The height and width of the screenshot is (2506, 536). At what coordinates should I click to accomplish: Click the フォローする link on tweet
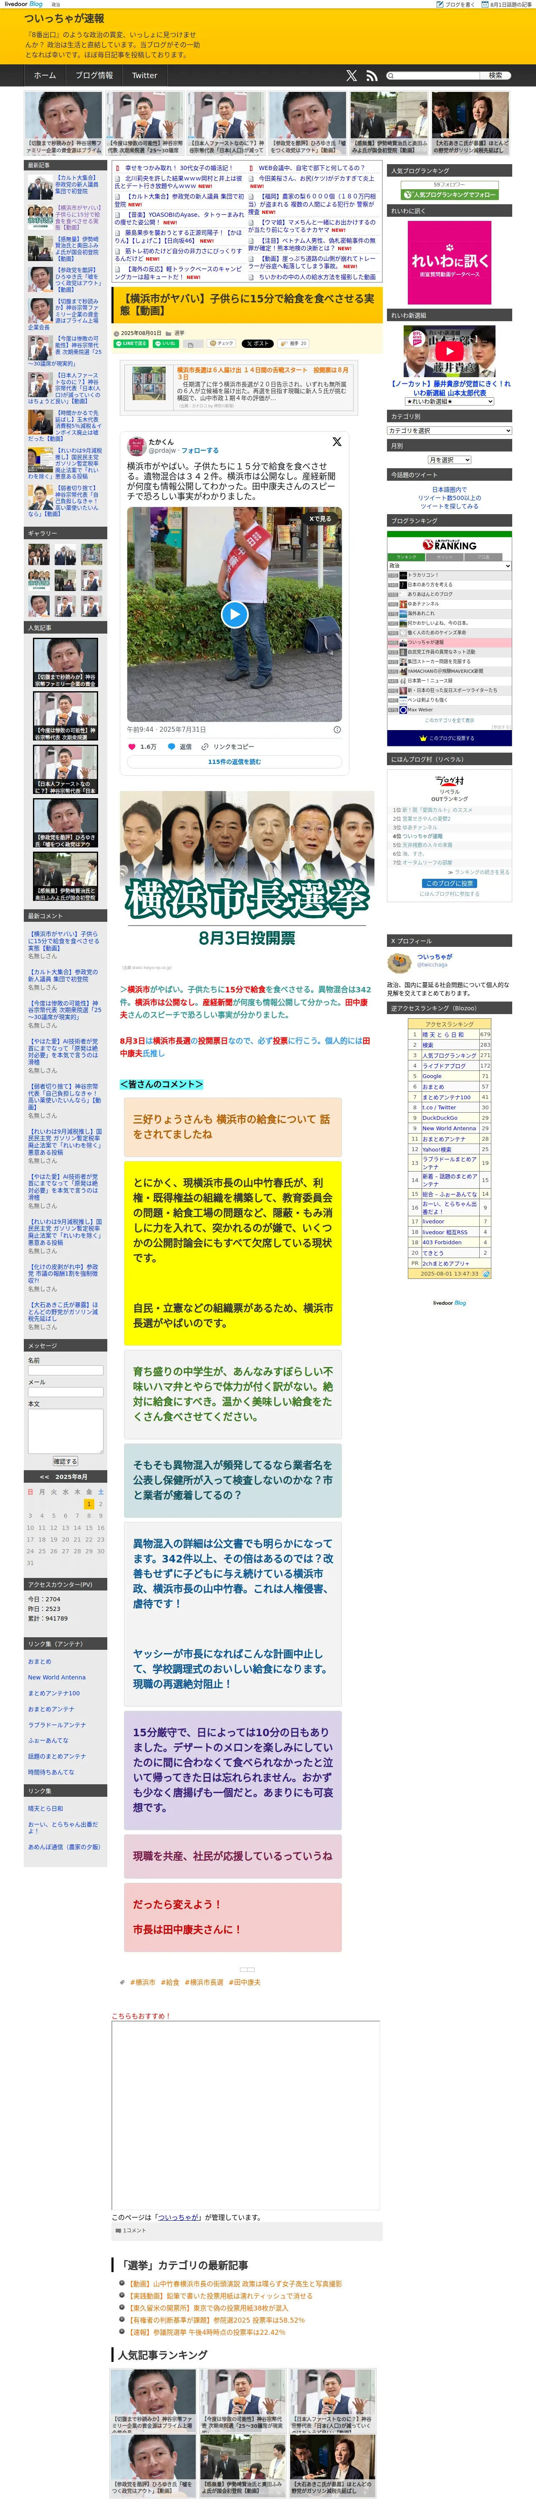click(200, 450)
